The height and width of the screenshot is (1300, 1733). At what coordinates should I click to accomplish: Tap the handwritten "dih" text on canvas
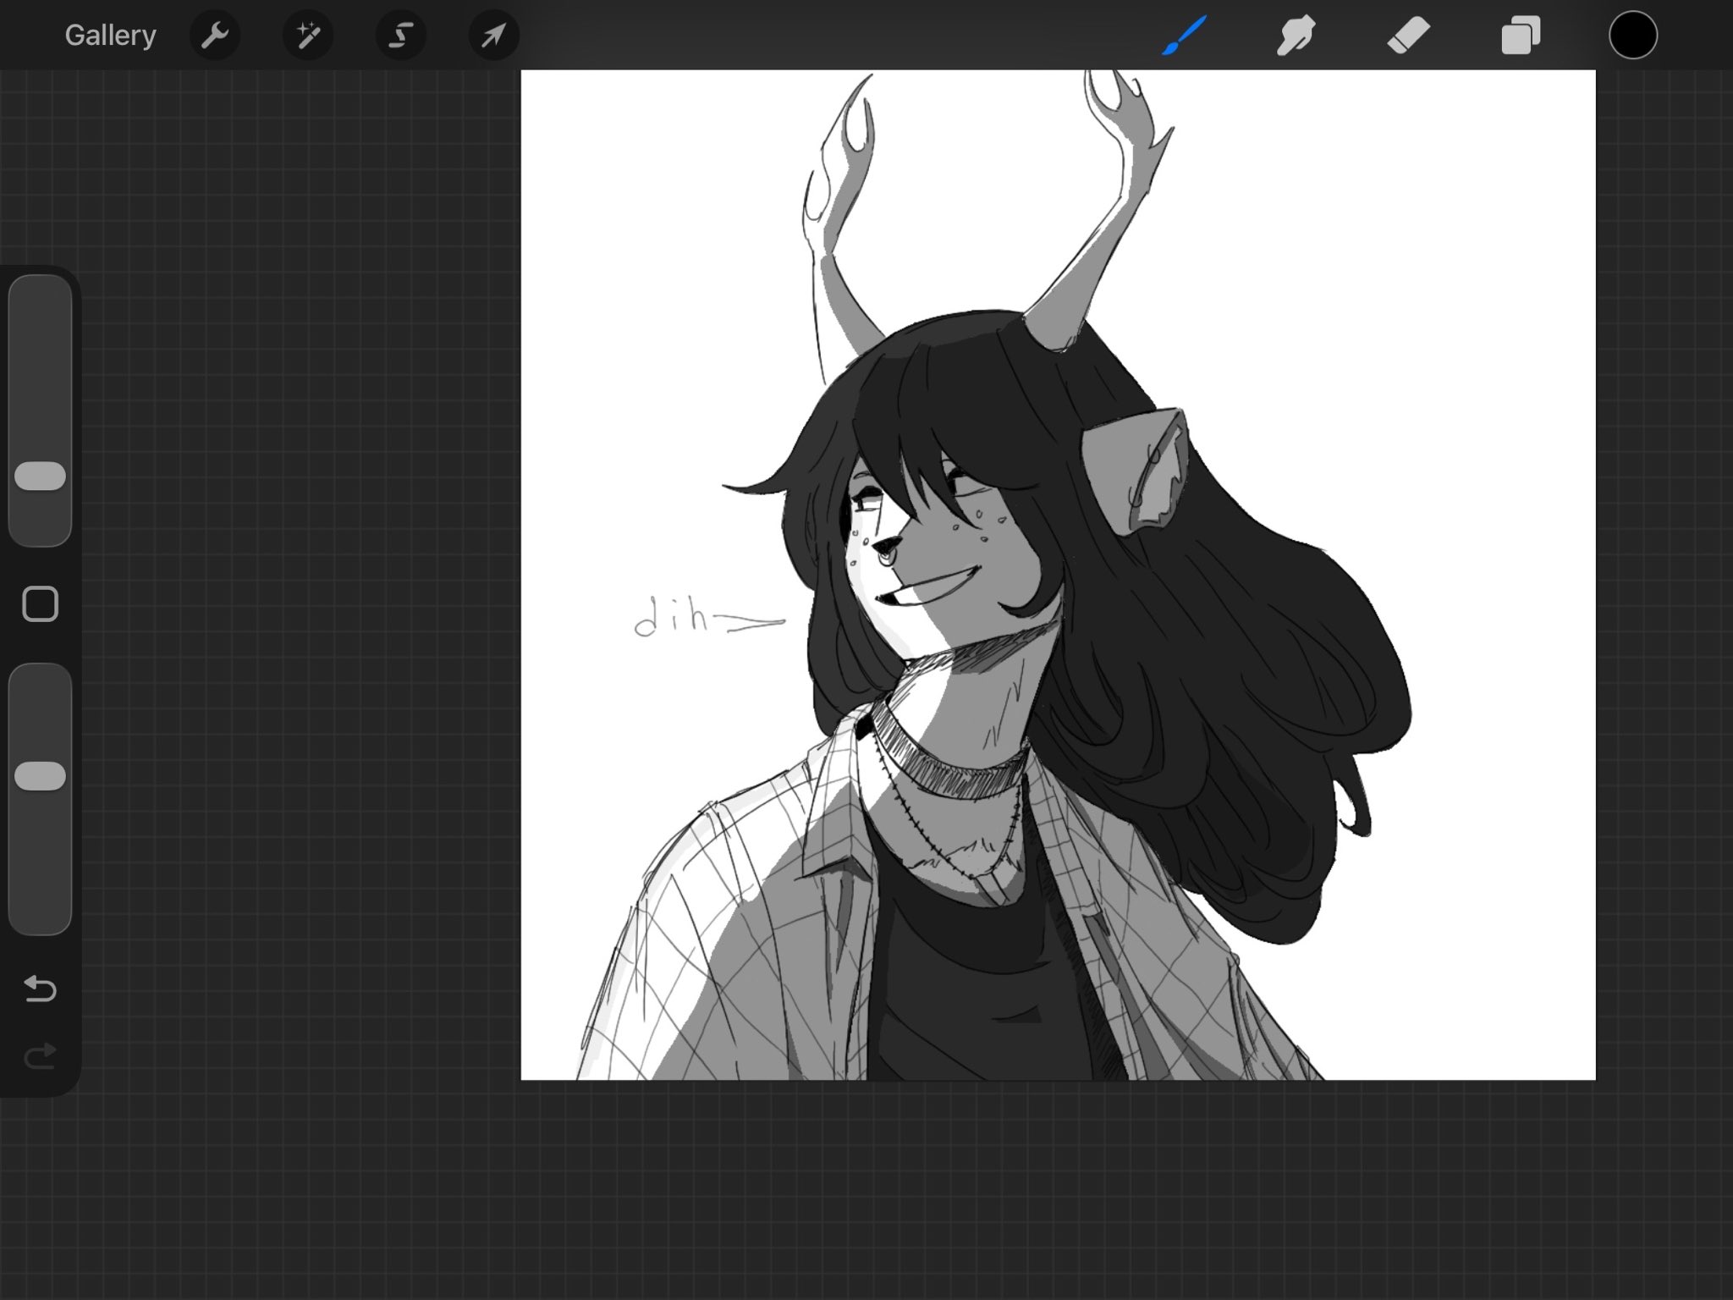[673, 620]
